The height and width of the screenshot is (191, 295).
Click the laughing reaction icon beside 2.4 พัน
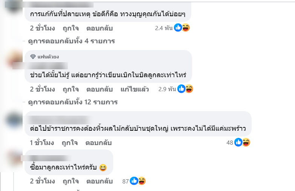[186, 28]
